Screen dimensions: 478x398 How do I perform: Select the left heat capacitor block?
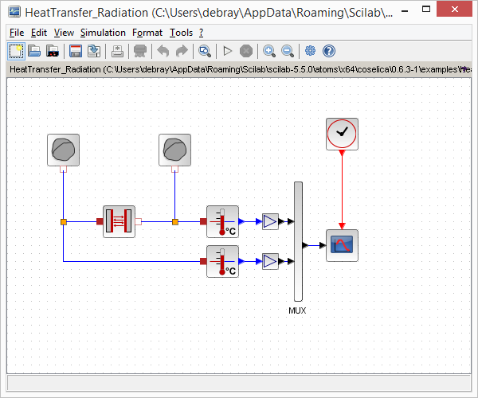[64, 150]
